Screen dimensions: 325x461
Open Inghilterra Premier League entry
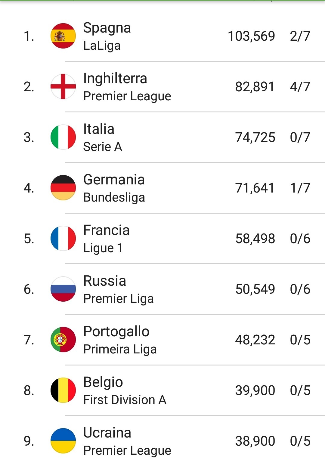[x=162, y=87]
